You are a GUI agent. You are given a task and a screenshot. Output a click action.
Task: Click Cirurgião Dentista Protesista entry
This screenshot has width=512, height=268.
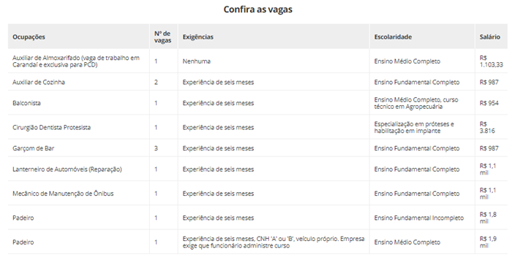(x=51, y=128)
